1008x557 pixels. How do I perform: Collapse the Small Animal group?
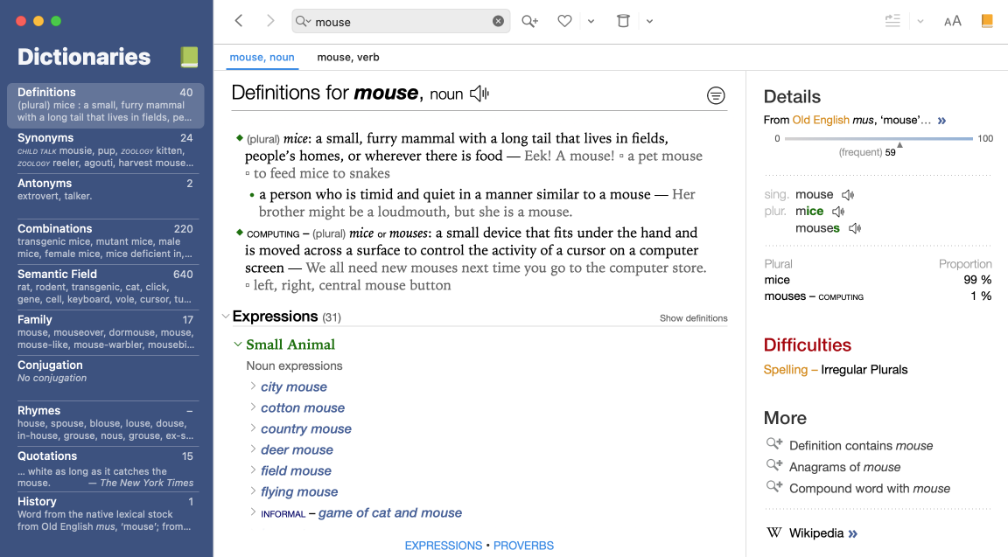pos(238,345)
